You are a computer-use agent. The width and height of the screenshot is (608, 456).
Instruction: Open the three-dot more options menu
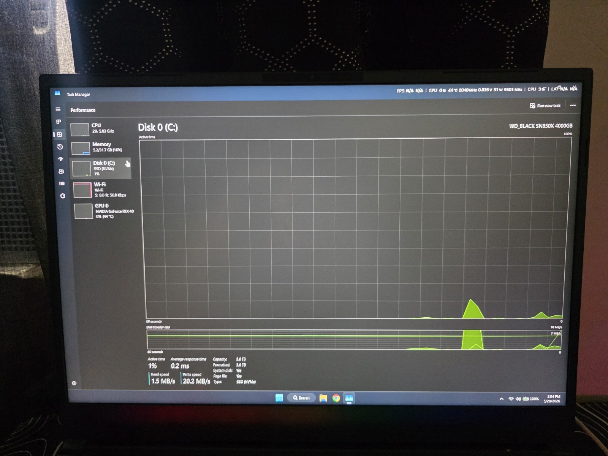coord(573,105)
